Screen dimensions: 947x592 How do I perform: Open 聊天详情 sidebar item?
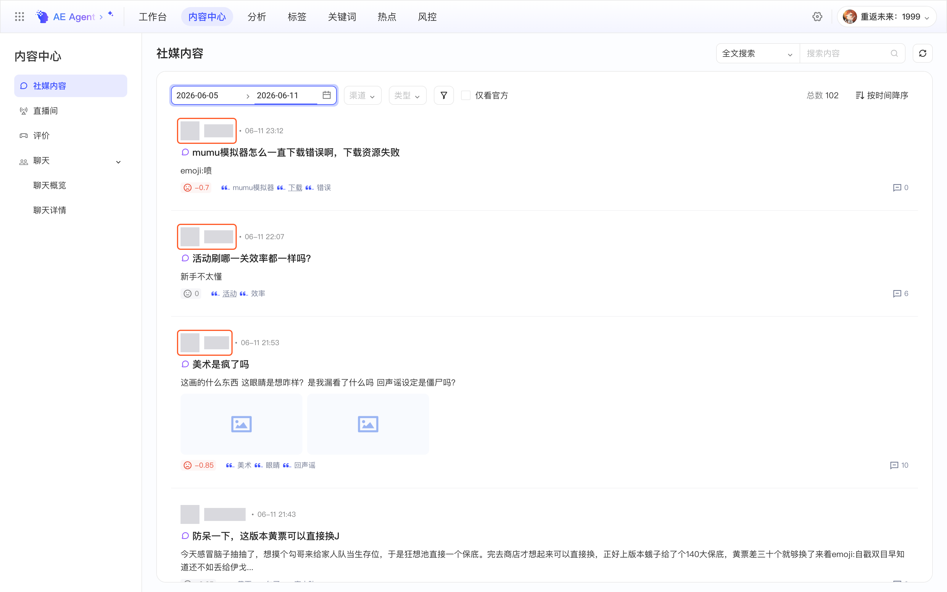(x=50, y=210)
